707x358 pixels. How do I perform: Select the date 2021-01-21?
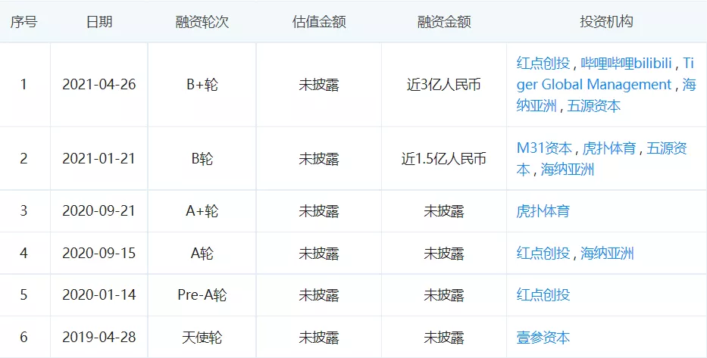tap(99, 158)
